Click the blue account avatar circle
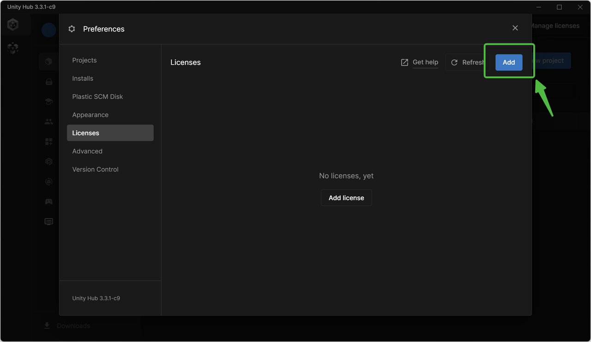591x342 pixels. [x=48, y=30]
